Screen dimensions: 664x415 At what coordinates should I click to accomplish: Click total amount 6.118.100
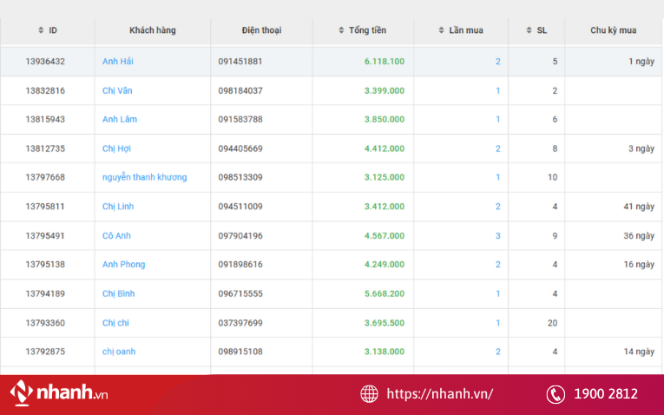pyautogui.click(x=385, y=62)
